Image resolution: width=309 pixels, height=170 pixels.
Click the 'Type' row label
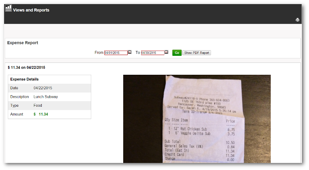[15, 105]
